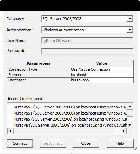Select the Use Native Connection value cell
Viewport: 140px width, 154px height.
click(102, 69)
